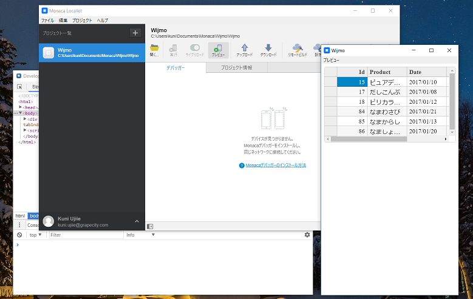Select cell with Id 15
473x299 pixels.
click(352, 82)
